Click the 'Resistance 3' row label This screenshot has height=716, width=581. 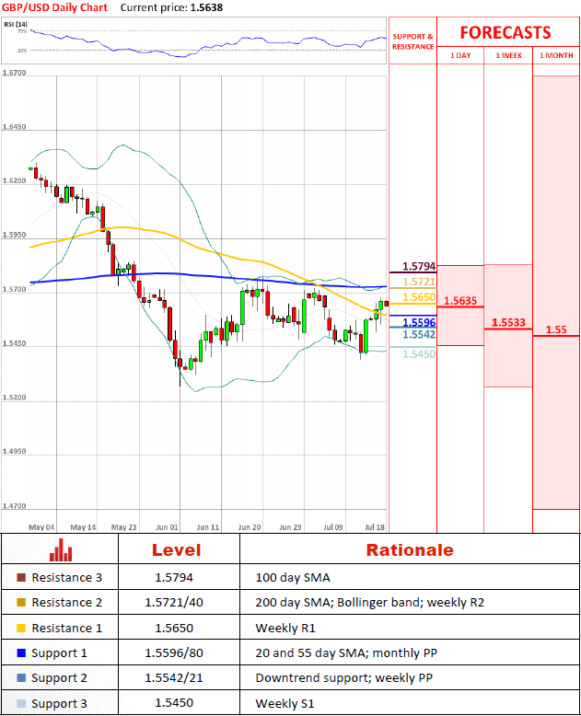[66, 578]
